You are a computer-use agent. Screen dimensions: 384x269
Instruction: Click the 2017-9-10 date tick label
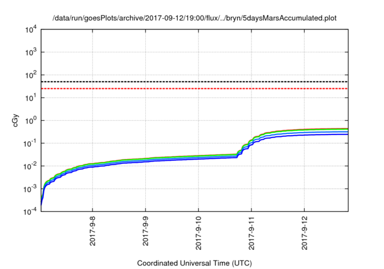tap(199, 233)
